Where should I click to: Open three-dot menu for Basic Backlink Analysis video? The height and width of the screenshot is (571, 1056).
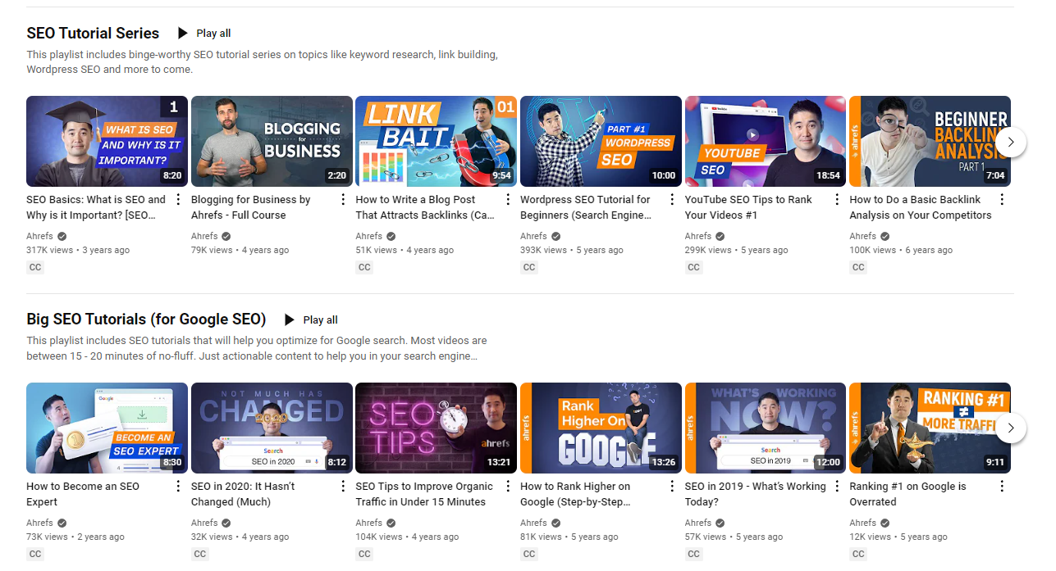[x=1002, y=200]
